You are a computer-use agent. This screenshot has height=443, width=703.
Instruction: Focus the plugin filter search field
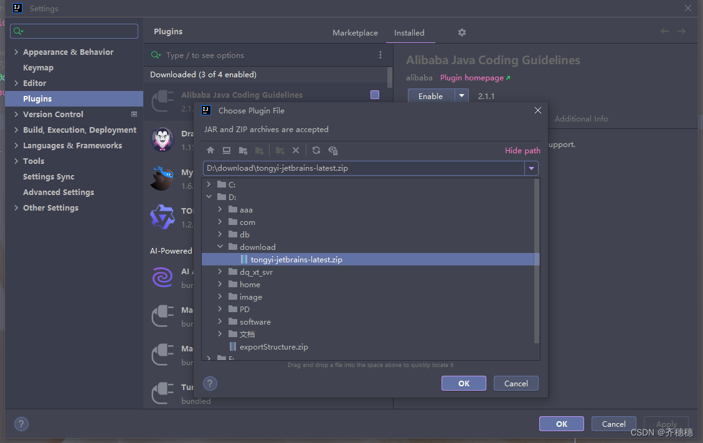point(267,55)
